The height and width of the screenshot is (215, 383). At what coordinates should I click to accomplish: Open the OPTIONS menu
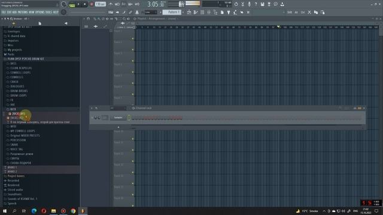pos(40,12)
